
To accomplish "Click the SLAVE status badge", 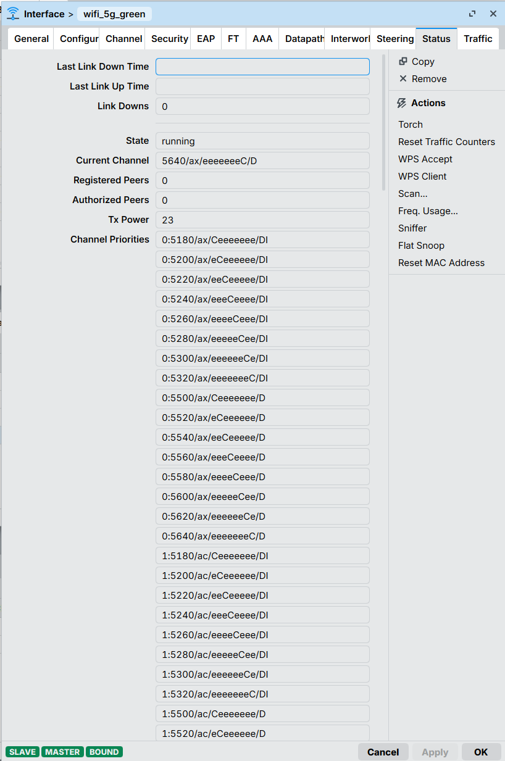I will click(22, 752).
